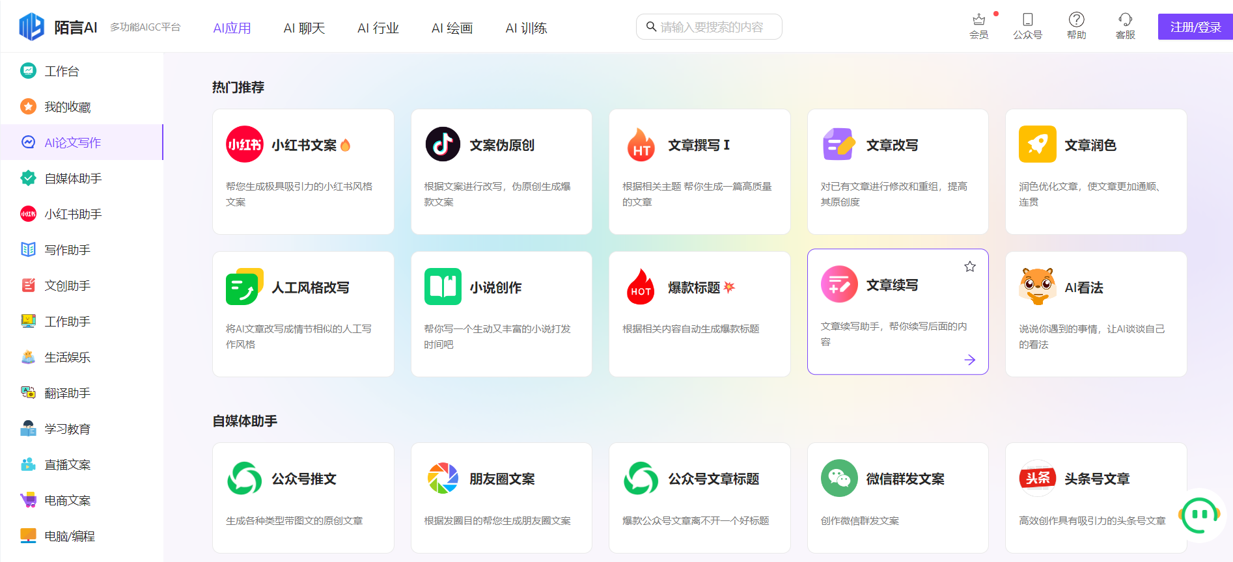
Task: Open the 客服 headset icon
Action: 1125,20
